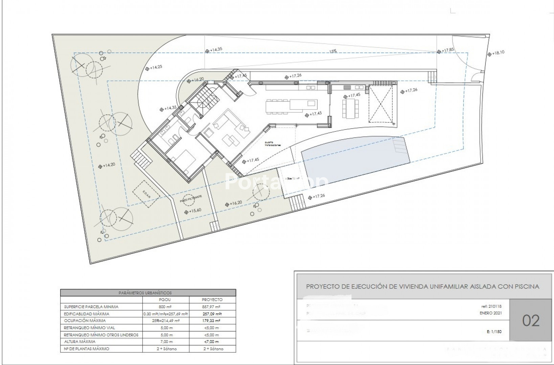
Task: Click the project title text
Action: [422, 287]
